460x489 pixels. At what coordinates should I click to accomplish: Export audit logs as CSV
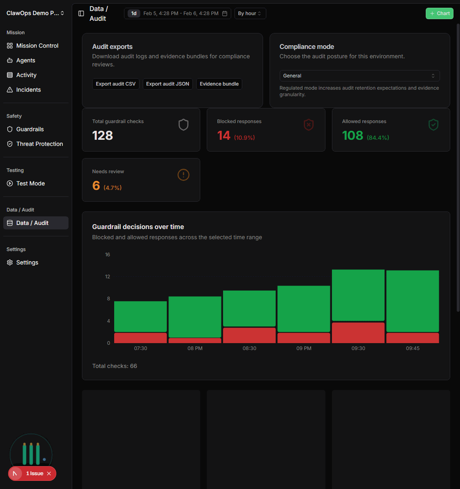[116, 84]
